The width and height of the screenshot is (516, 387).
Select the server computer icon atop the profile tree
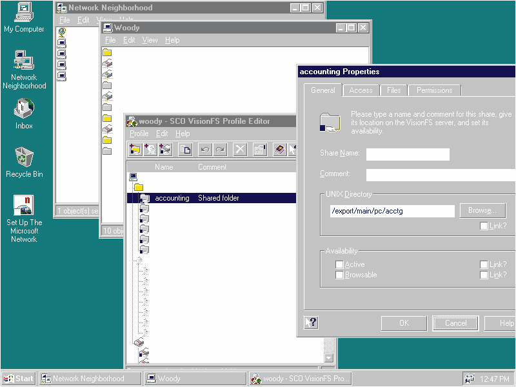point(133,177)
